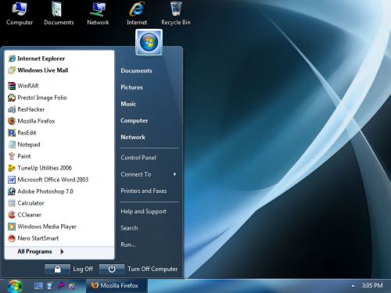Open the Documents desktop icon
Viewport: 391px width, 293px height.
(59, 13)
